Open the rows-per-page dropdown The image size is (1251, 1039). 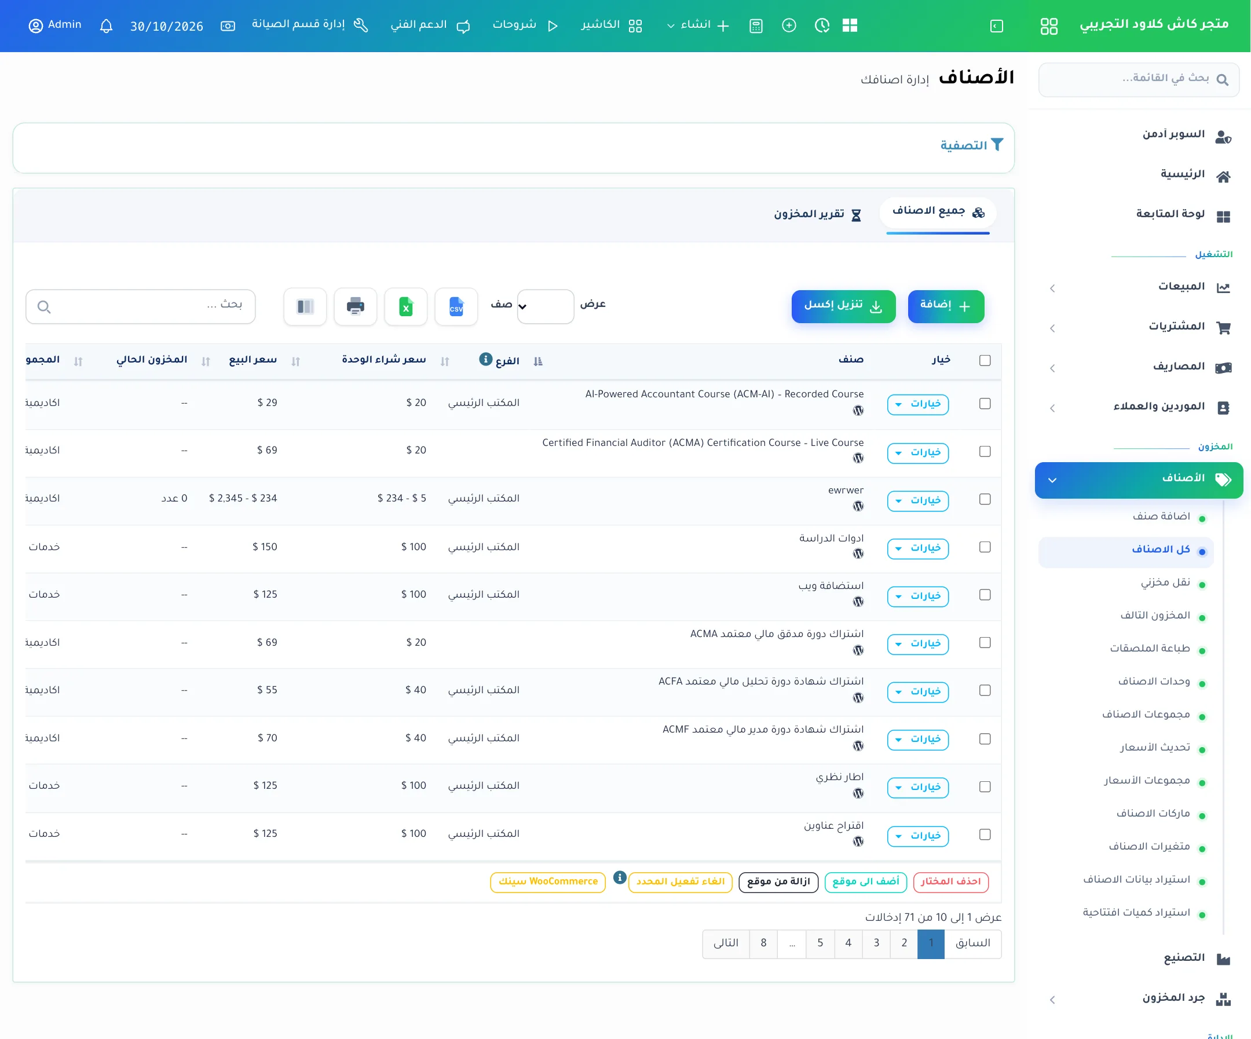click(x=545, y=306)
